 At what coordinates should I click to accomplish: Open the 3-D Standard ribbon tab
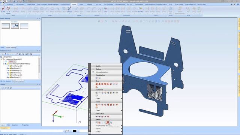[20, 4]
